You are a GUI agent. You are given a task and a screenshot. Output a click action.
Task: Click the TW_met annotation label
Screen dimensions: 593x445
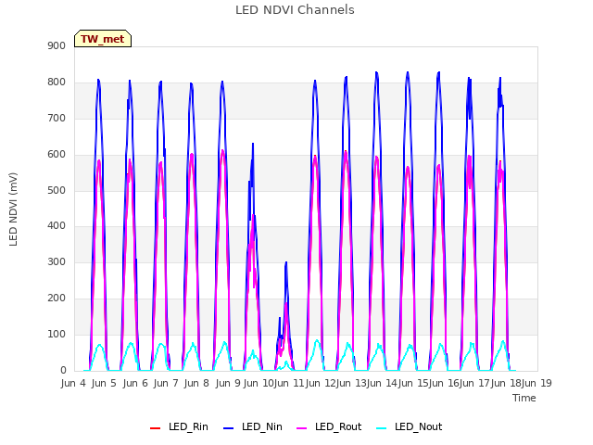point(103,39)
